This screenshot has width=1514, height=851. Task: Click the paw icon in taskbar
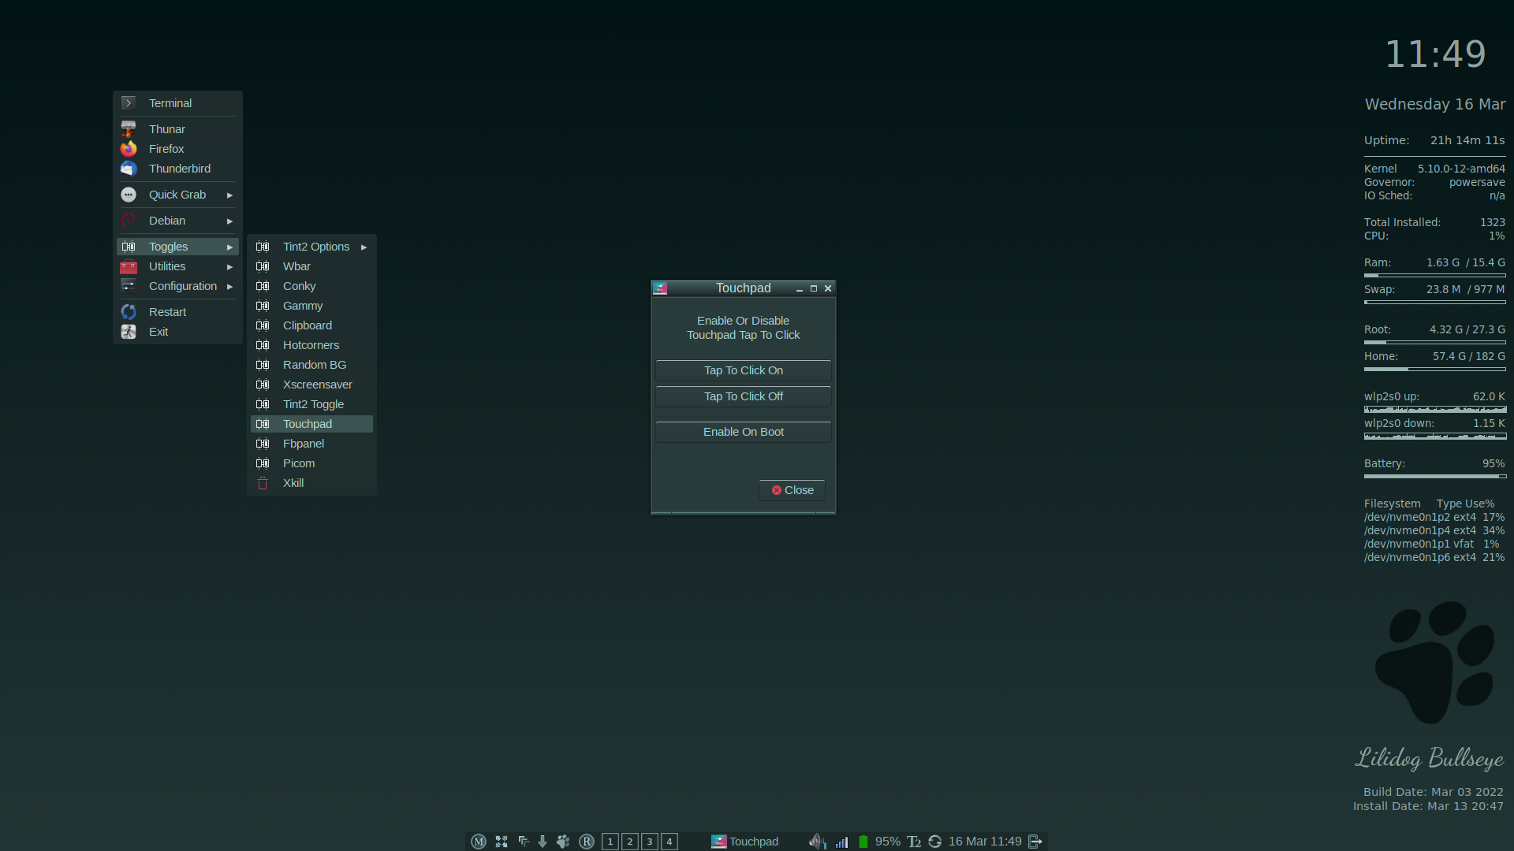click(563, 842)
